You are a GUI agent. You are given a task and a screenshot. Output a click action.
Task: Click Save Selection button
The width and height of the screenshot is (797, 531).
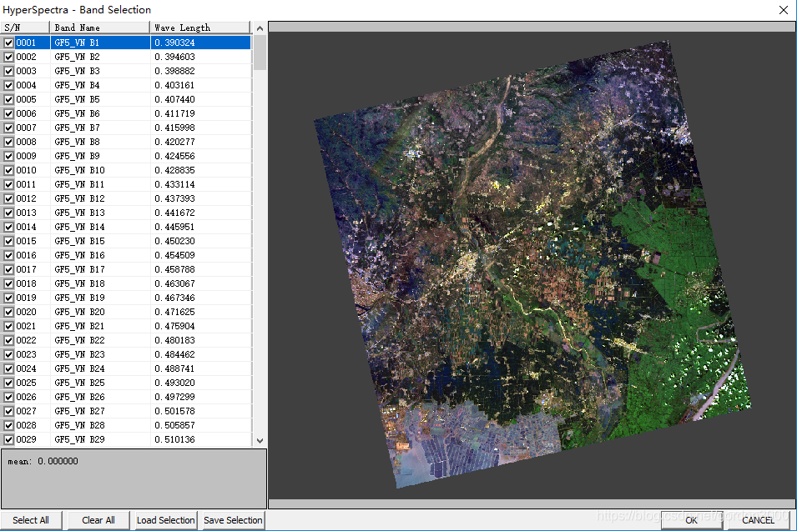233,520
